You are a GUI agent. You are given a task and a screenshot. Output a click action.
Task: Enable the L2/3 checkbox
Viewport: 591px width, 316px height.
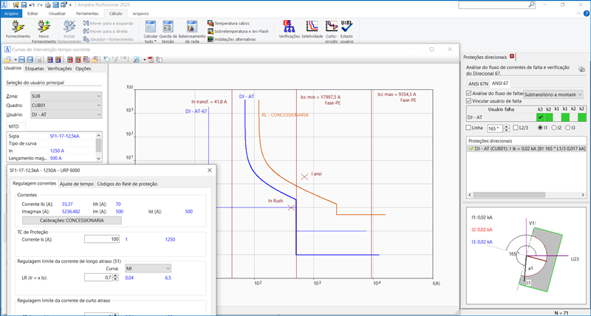(516, 128)
